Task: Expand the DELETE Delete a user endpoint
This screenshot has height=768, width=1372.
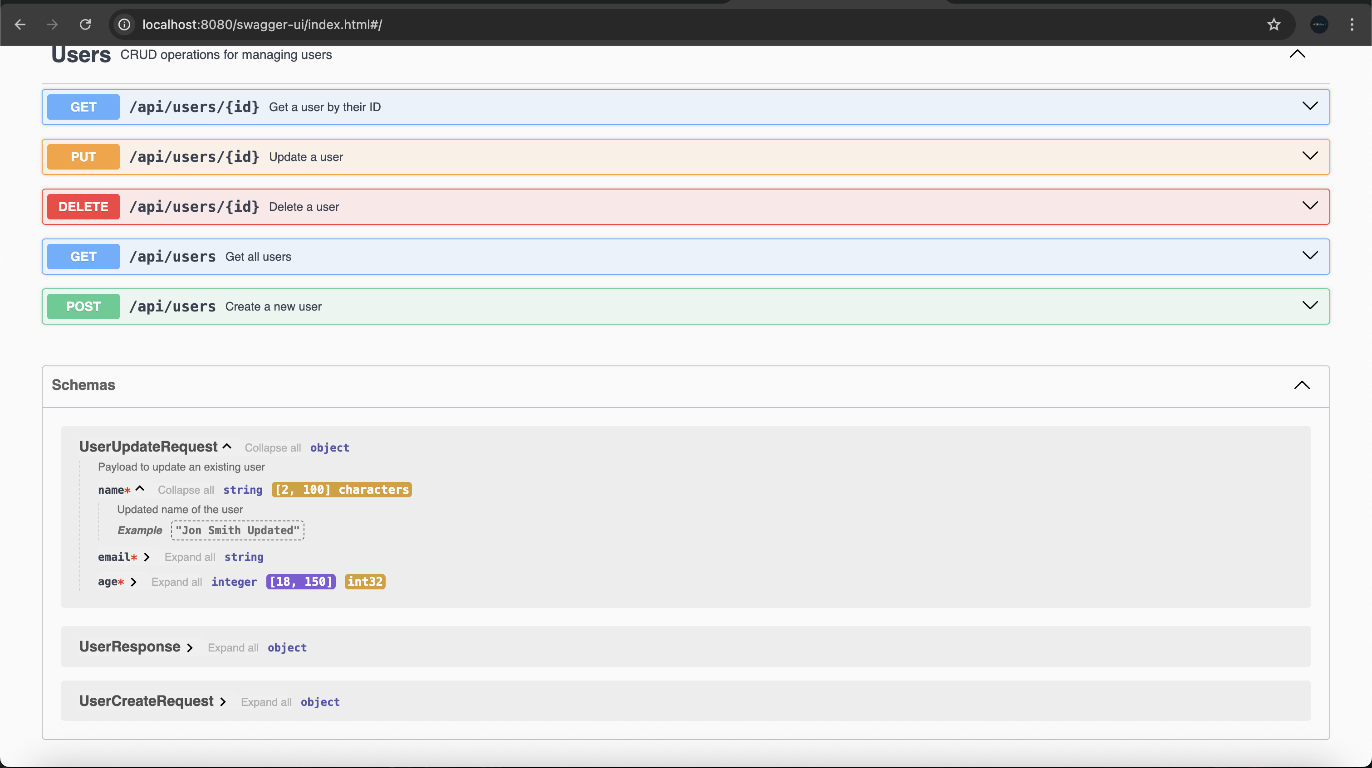Action: [x=1311, y=206]
